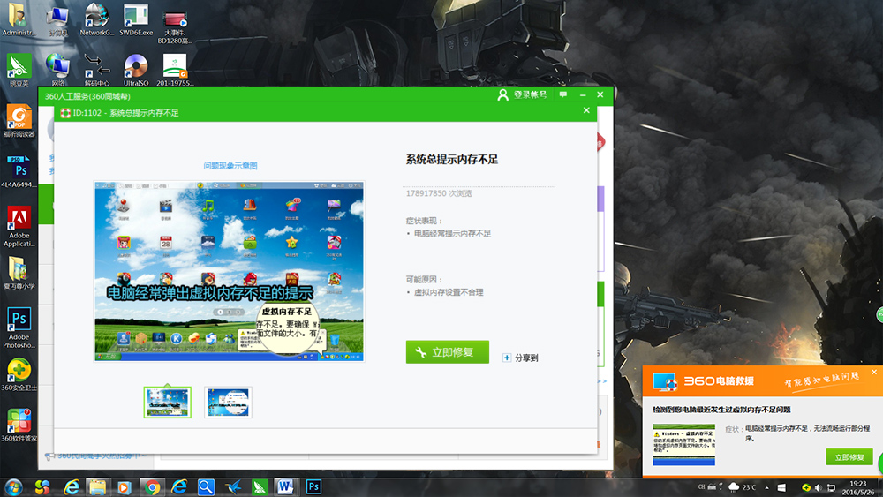
Task: Open NetworkG desktop shortcut
Action: pyautogui.click(x=97, y=19)
